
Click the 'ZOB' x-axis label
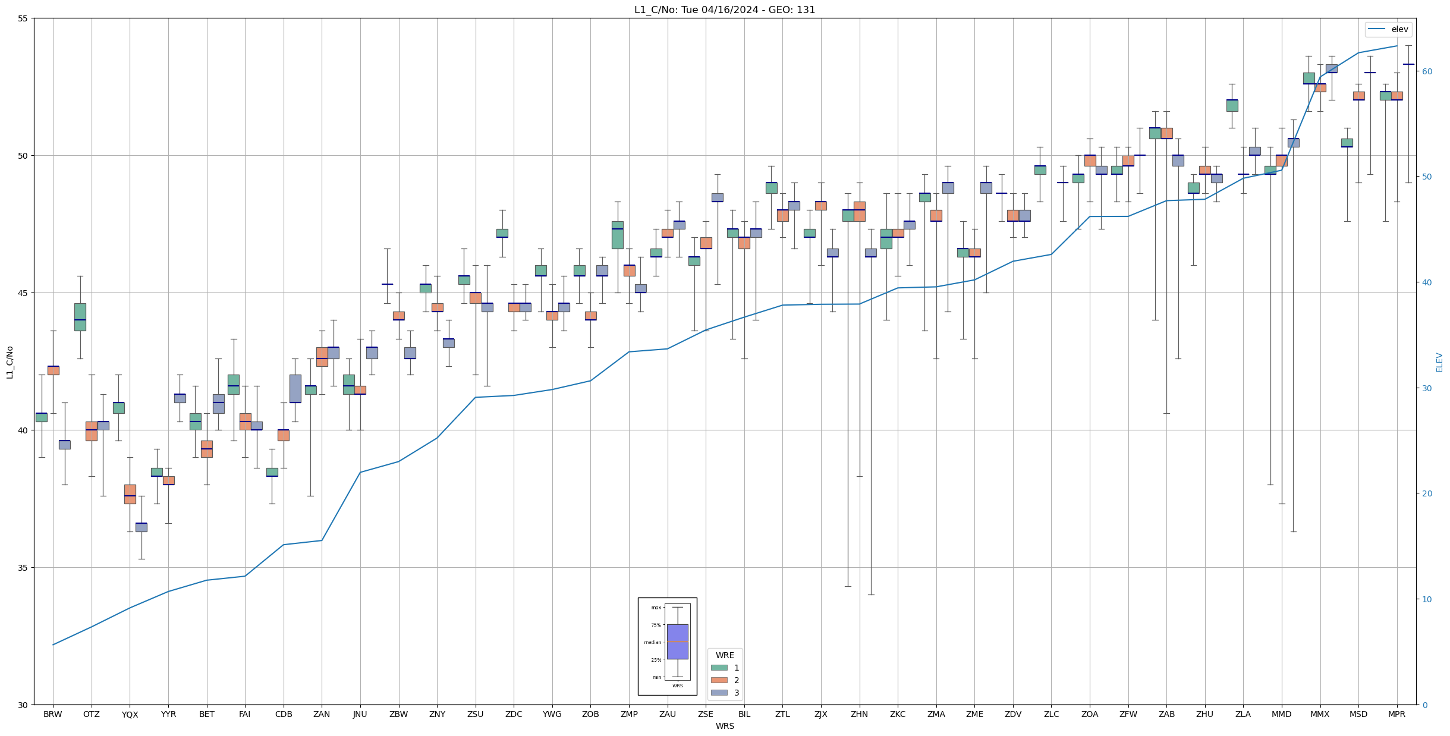click(590, 714)
